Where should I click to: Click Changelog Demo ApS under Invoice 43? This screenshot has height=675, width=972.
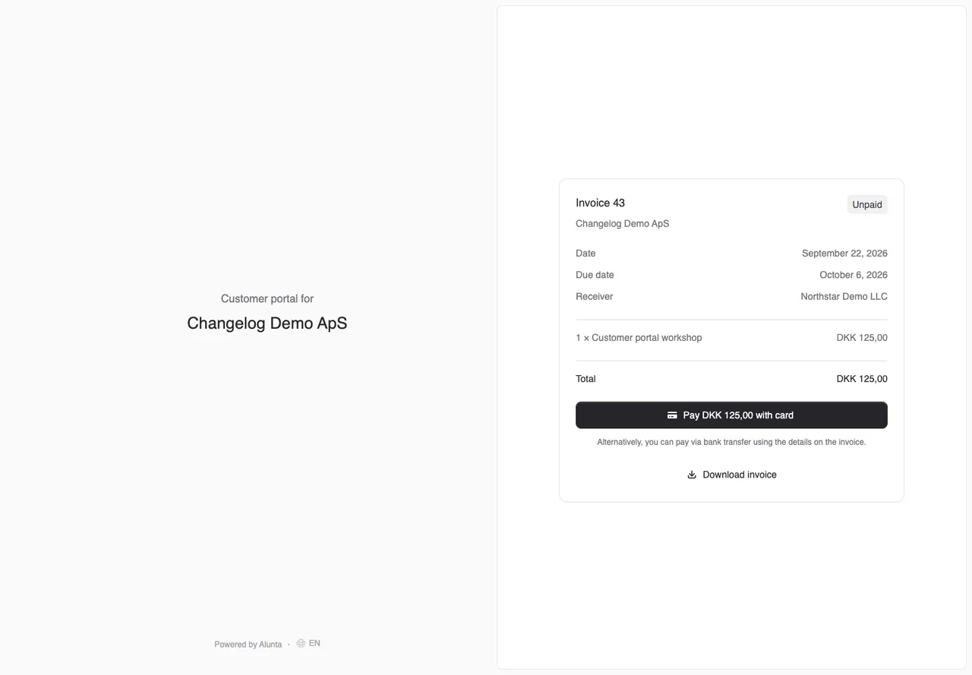pyautogui.click(x=622, y=224)
